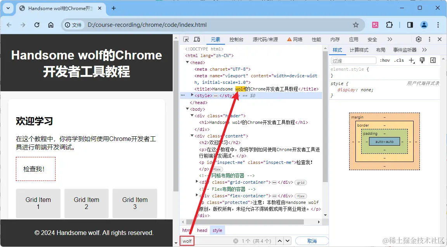Collapse the div class content node
Screen dimensions: 447x247
192,136
